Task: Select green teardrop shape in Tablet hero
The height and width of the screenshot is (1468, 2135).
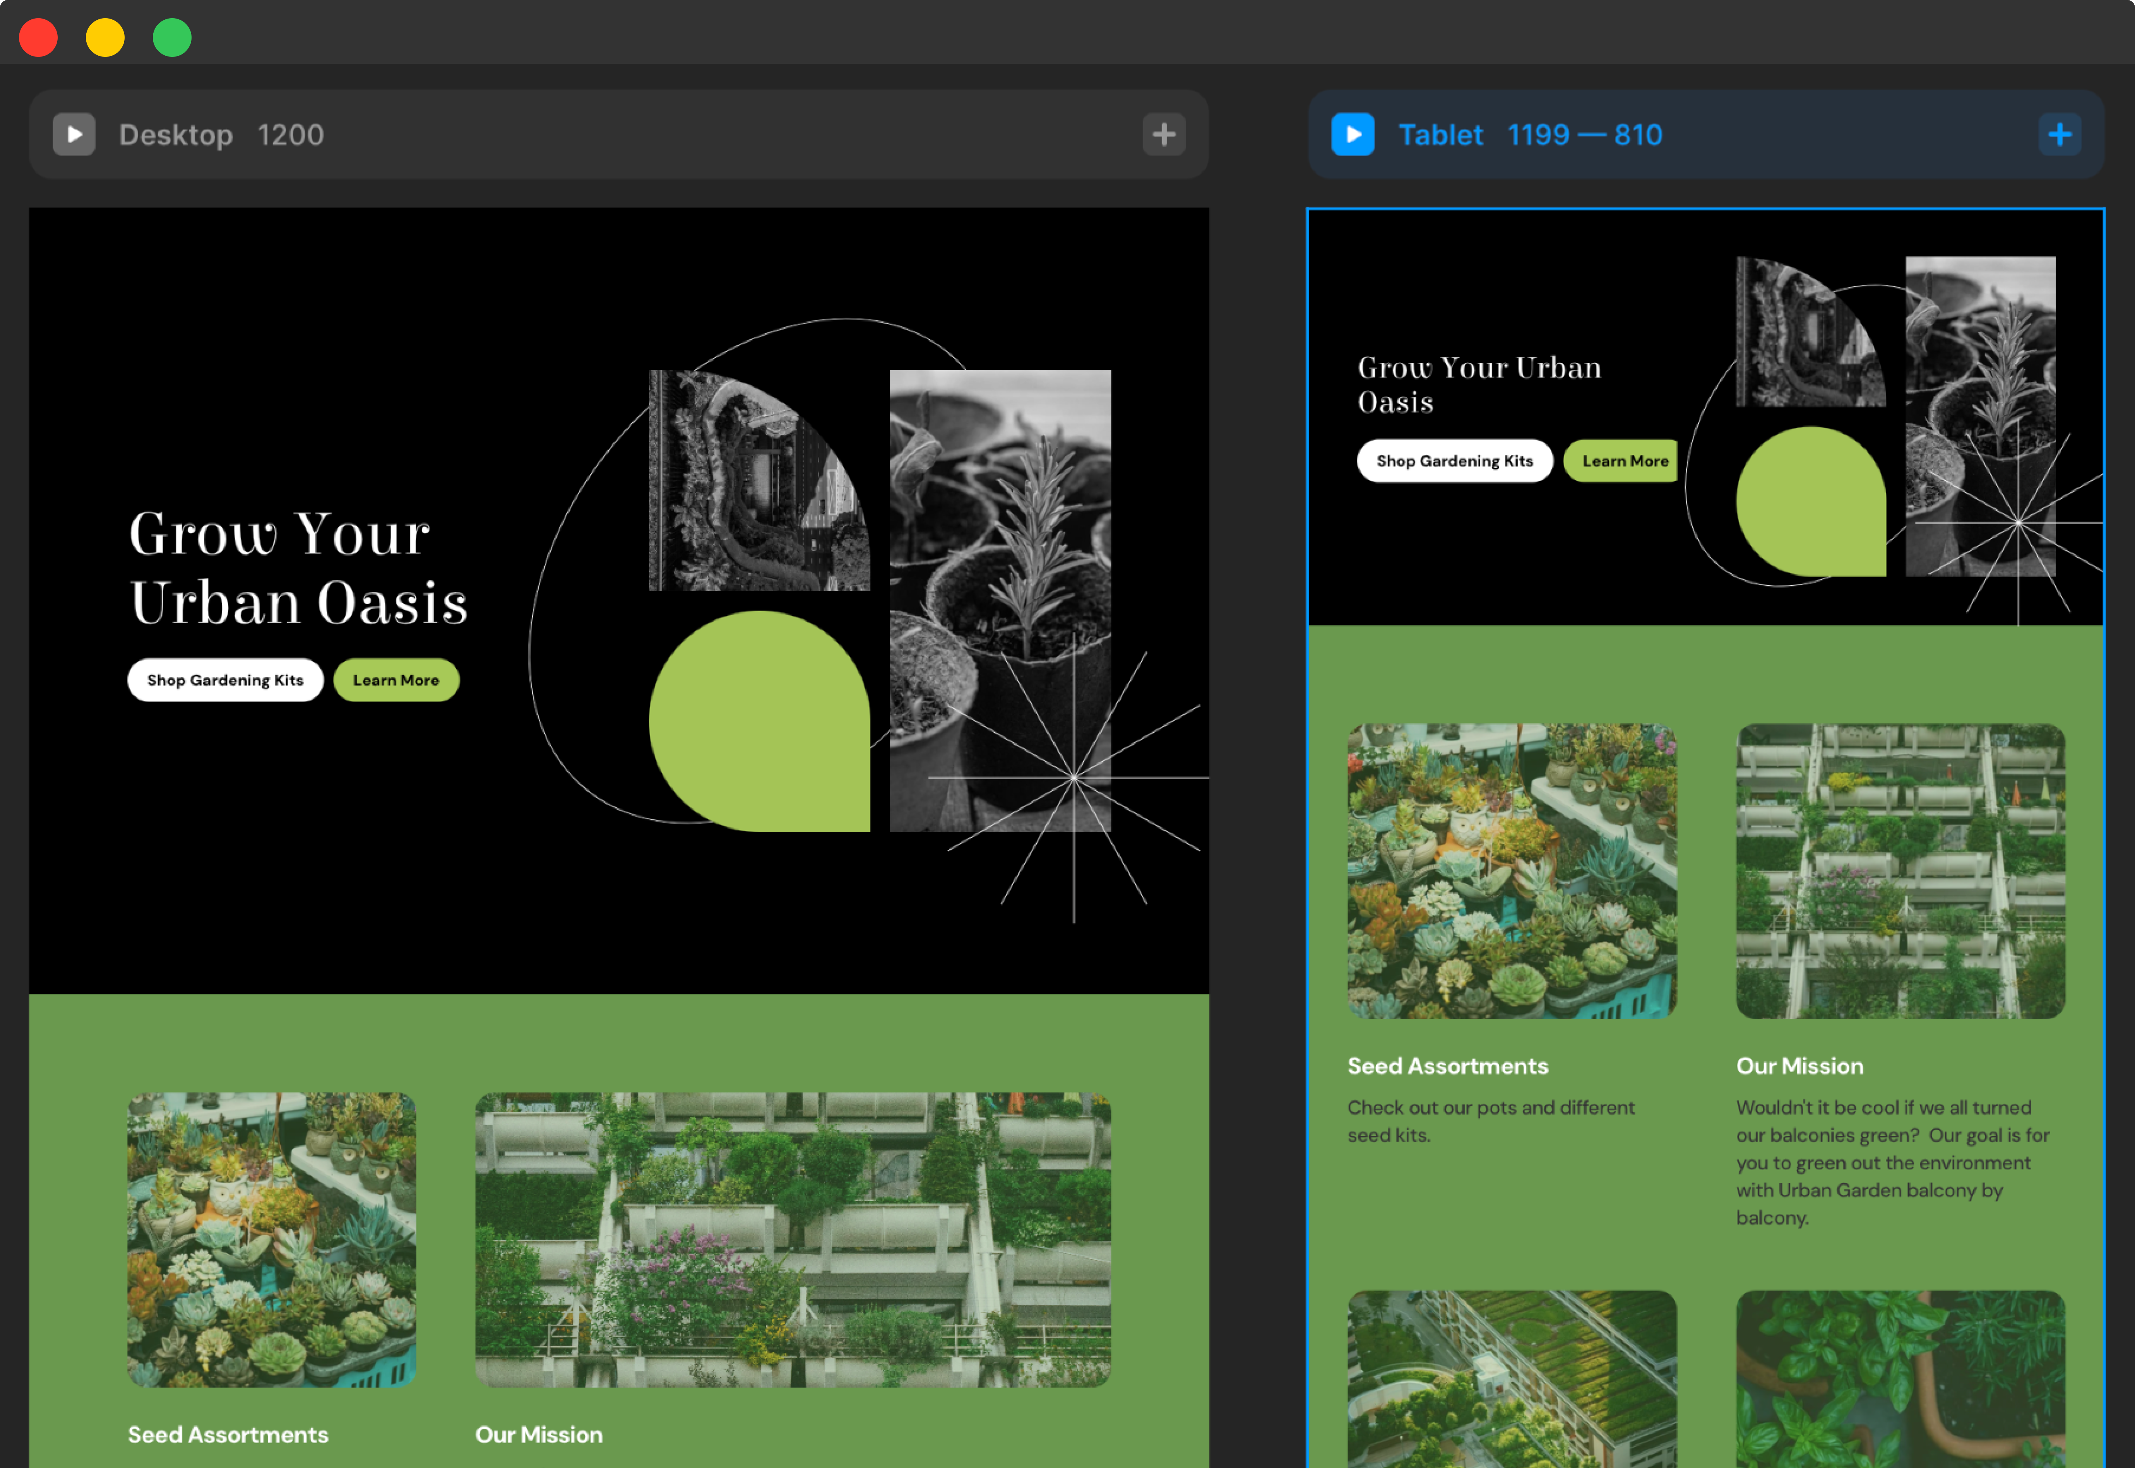Action: (x=1810, y=501)
